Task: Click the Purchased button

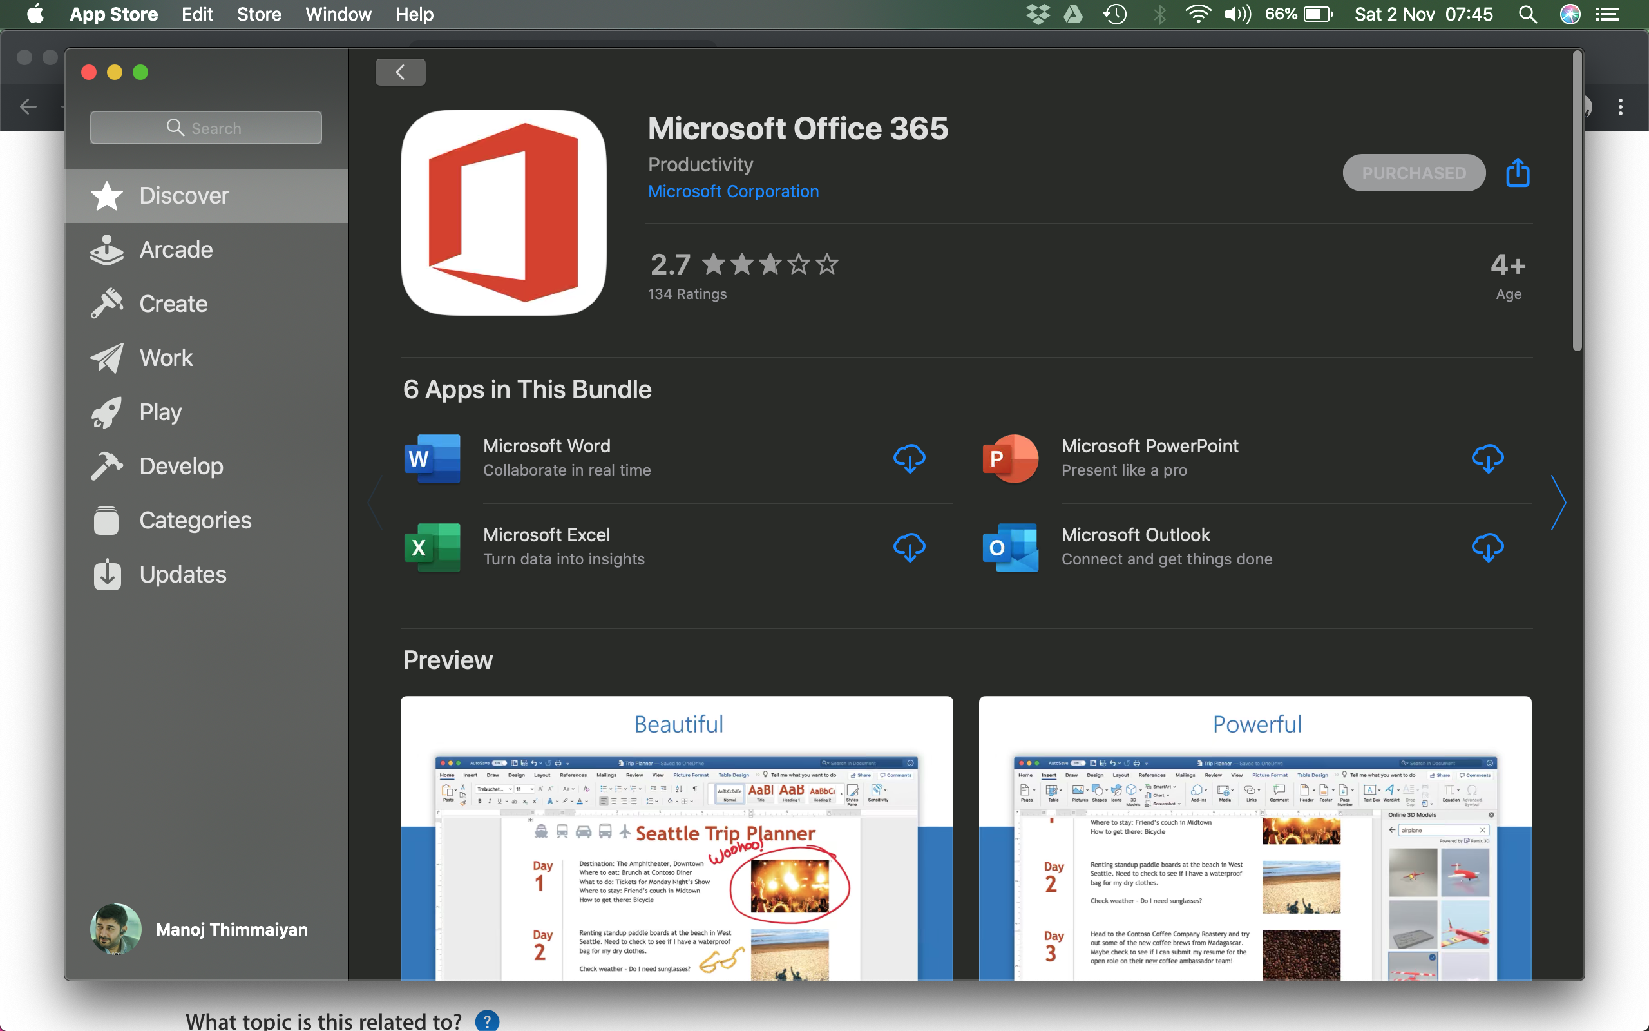Action: 1413,173
